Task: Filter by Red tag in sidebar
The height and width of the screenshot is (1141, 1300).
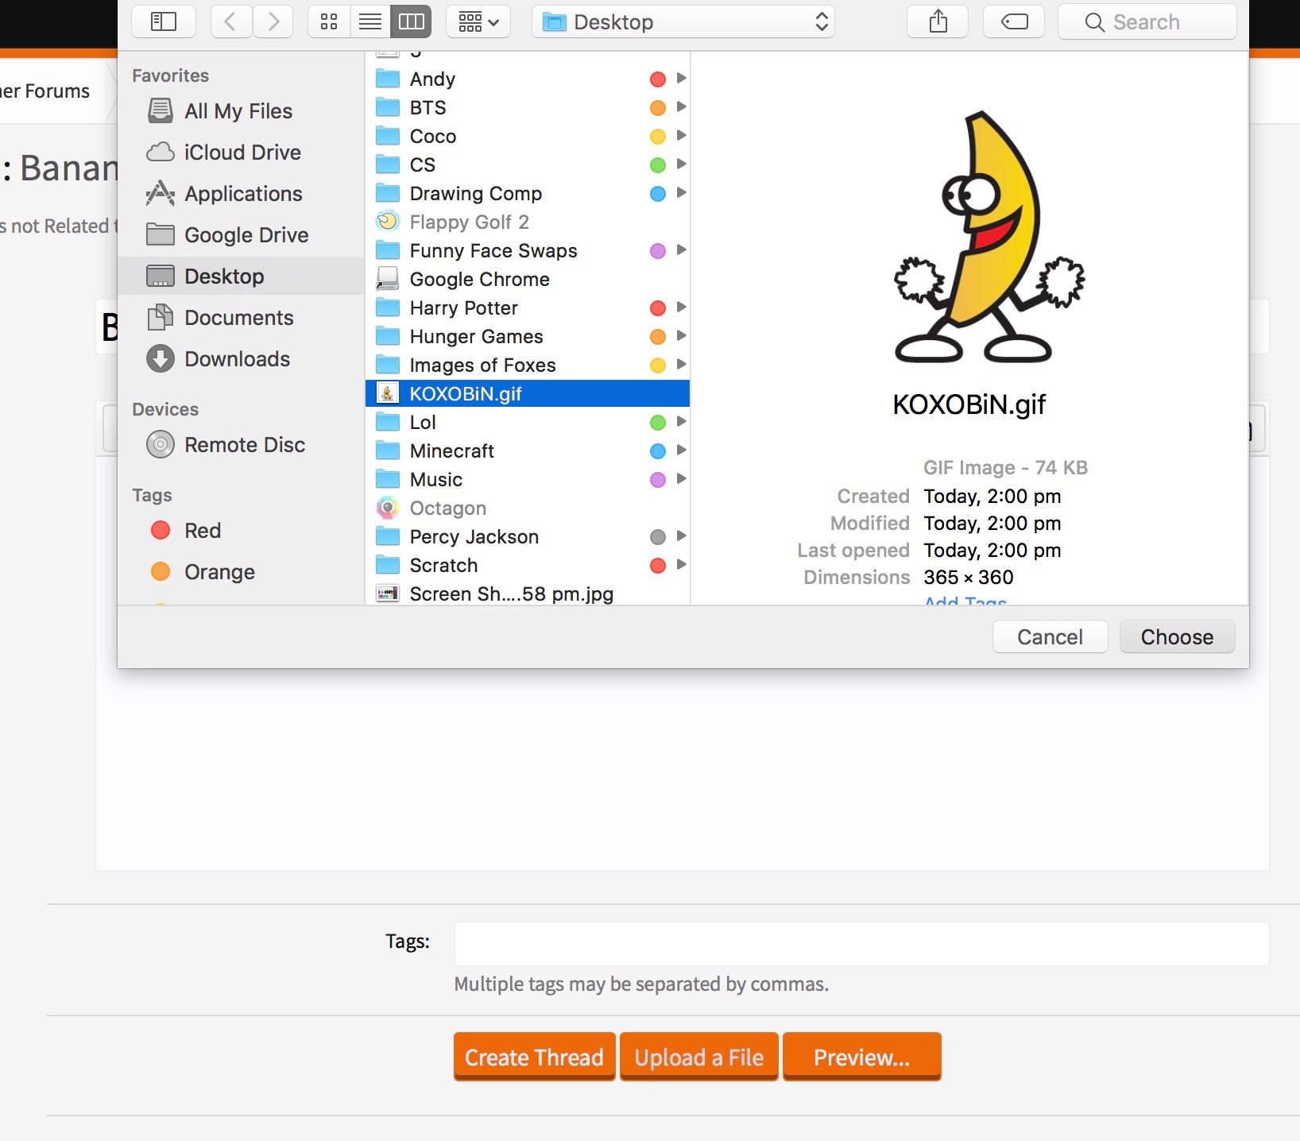Action: tap(241, 531)
